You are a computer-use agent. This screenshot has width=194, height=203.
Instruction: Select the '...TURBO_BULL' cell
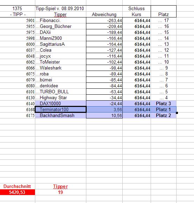pos(60,92)
